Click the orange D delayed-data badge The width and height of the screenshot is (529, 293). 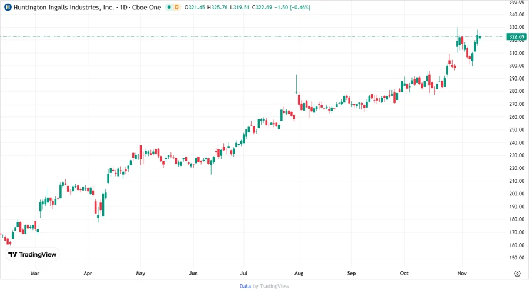[176, 7]
